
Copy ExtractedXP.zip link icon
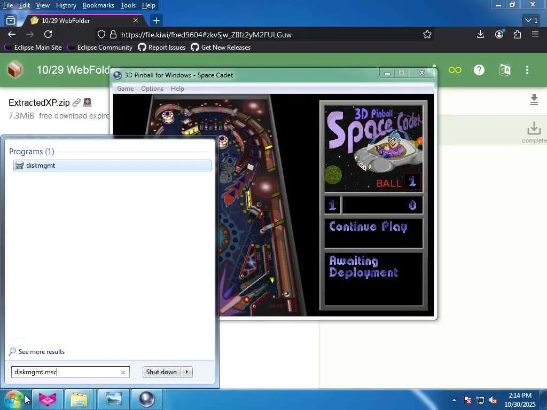76,102
